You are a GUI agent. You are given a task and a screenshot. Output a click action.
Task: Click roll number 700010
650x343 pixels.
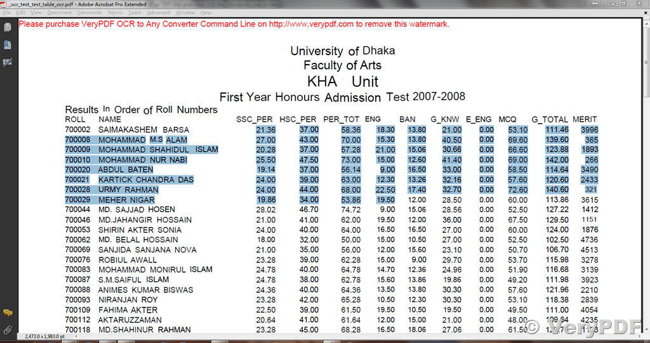[x=77, y=160]
